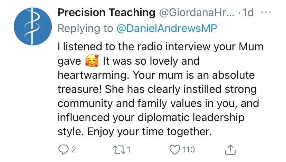View the 110 likes count

tap(189, 150)
